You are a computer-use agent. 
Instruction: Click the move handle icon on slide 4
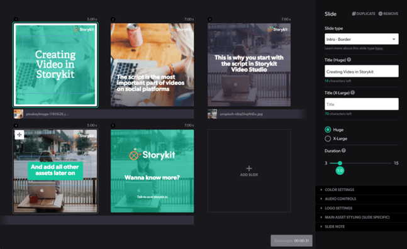coord(20,135)
